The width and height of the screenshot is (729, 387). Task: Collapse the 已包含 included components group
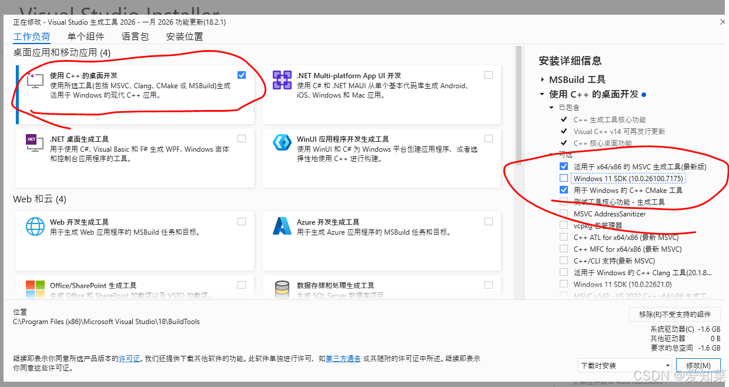551,108
